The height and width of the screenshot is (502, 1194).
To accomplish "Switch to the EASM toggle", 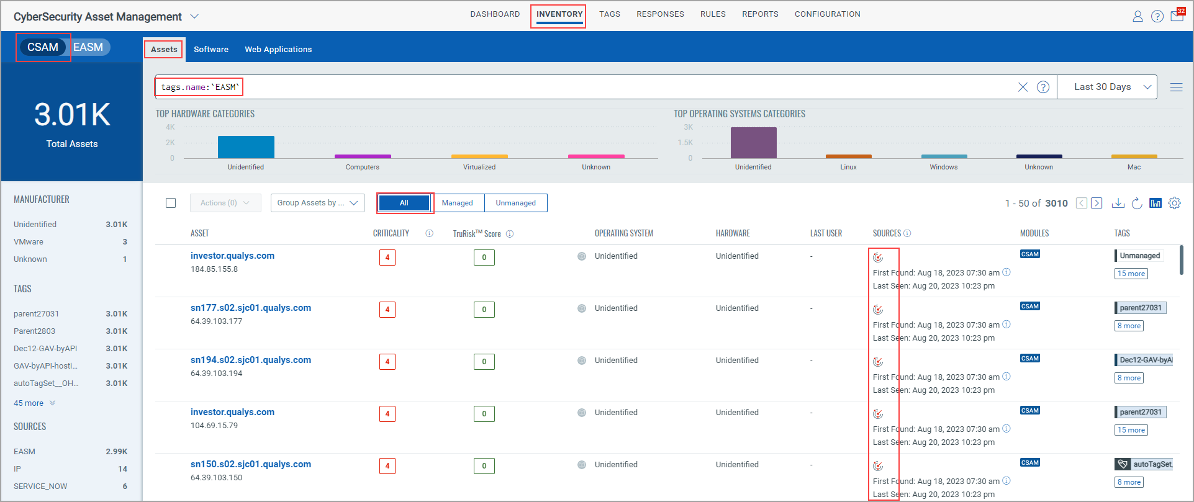I will [x=88, y=47].
